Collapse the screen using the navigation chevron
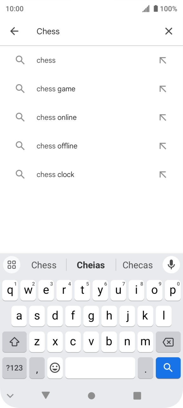 10,396
